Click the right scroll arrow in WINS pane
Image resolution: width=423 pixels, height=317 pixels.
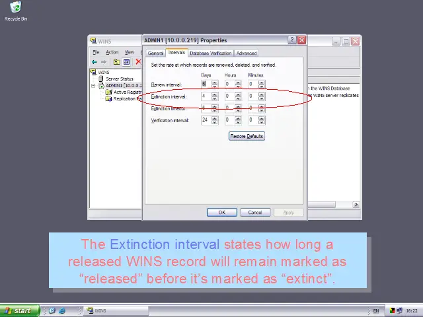tap(356, 205)
